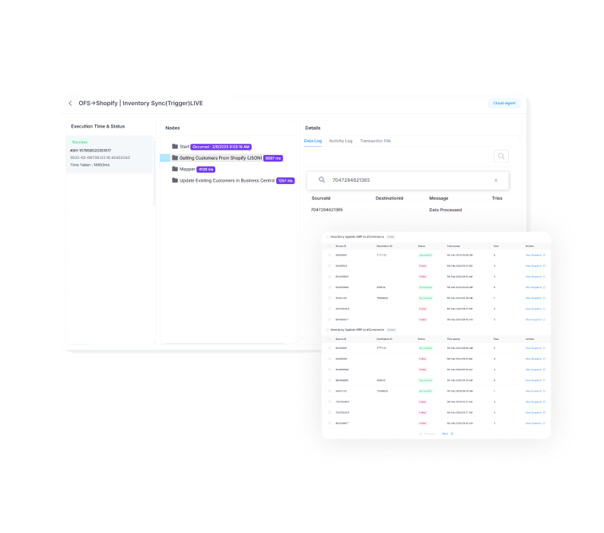Click the Occurred 2/6/2025 9:03:19 AM badge
The image size is (604, 533).
(x=221, y=147)
